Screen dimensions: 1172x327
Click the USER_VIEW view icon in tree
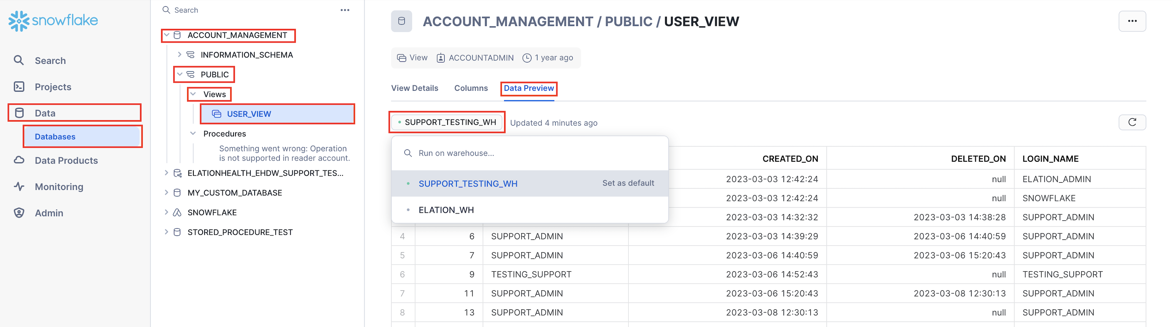tap(216, 113)
